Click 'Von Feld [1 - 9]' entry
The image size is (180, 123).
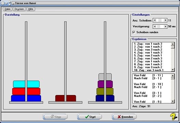tap(148, 102)
